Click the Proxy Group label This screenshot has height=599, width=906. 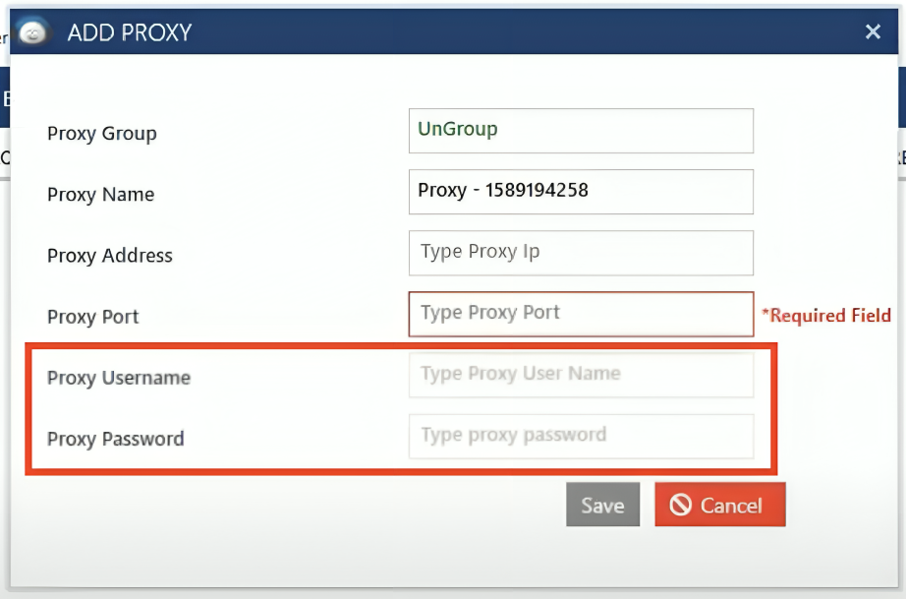click(102, 134)
